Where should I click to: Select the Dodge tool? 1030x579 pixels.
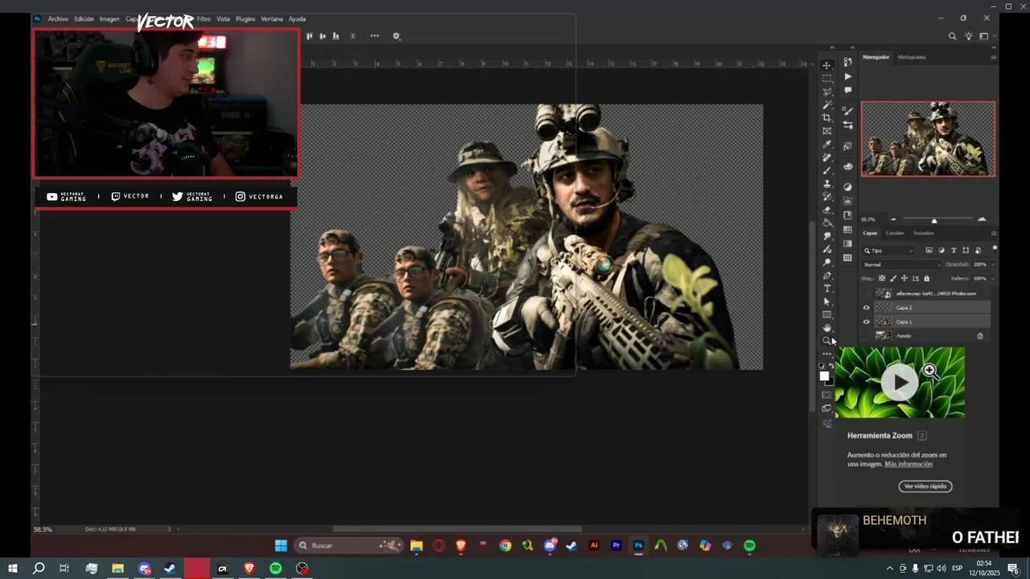point(827,262)
